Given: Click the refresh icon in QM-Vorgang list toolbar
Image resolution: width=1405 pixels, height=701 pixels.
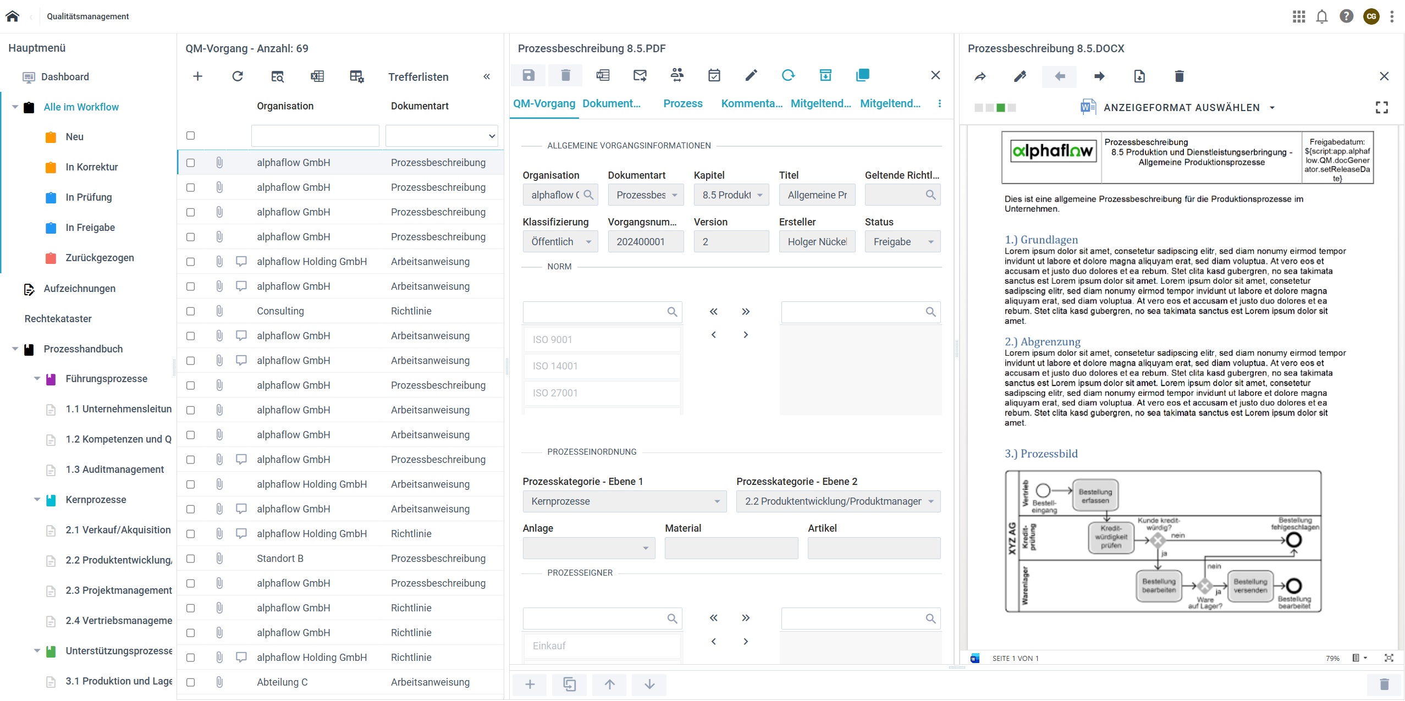Looking at the screenshot, I should pyautogui.click(x=238, y=76).
